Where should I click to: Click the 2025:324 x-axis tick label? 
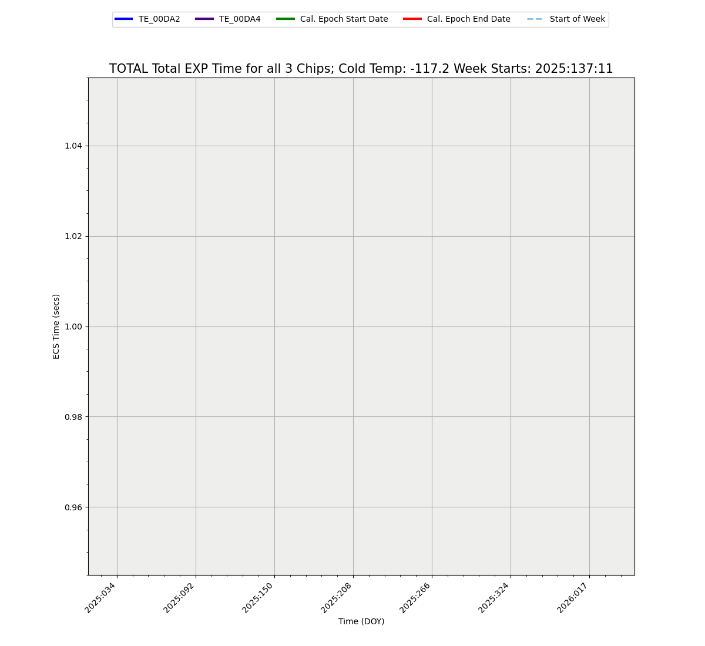point(495,597)
